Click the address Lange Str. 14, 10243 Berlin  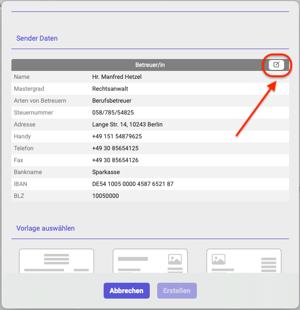127,124
